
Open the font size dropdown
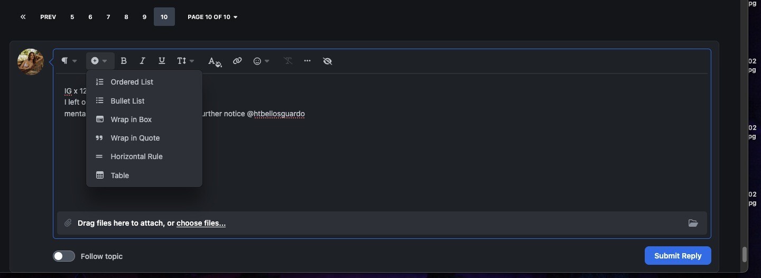tap(185, 61)
